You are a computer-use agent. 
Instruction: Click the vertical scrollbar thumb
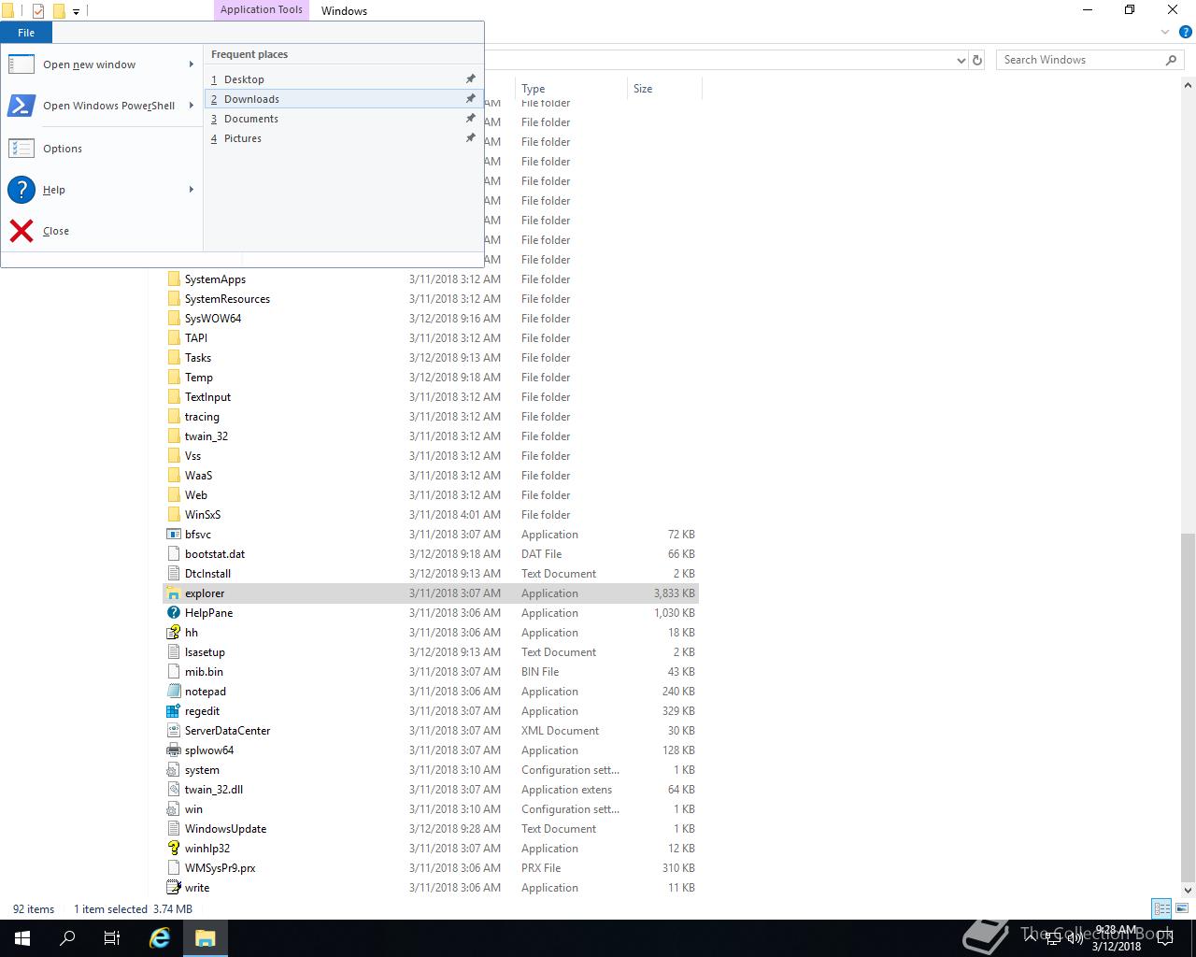pos(1189,706)
